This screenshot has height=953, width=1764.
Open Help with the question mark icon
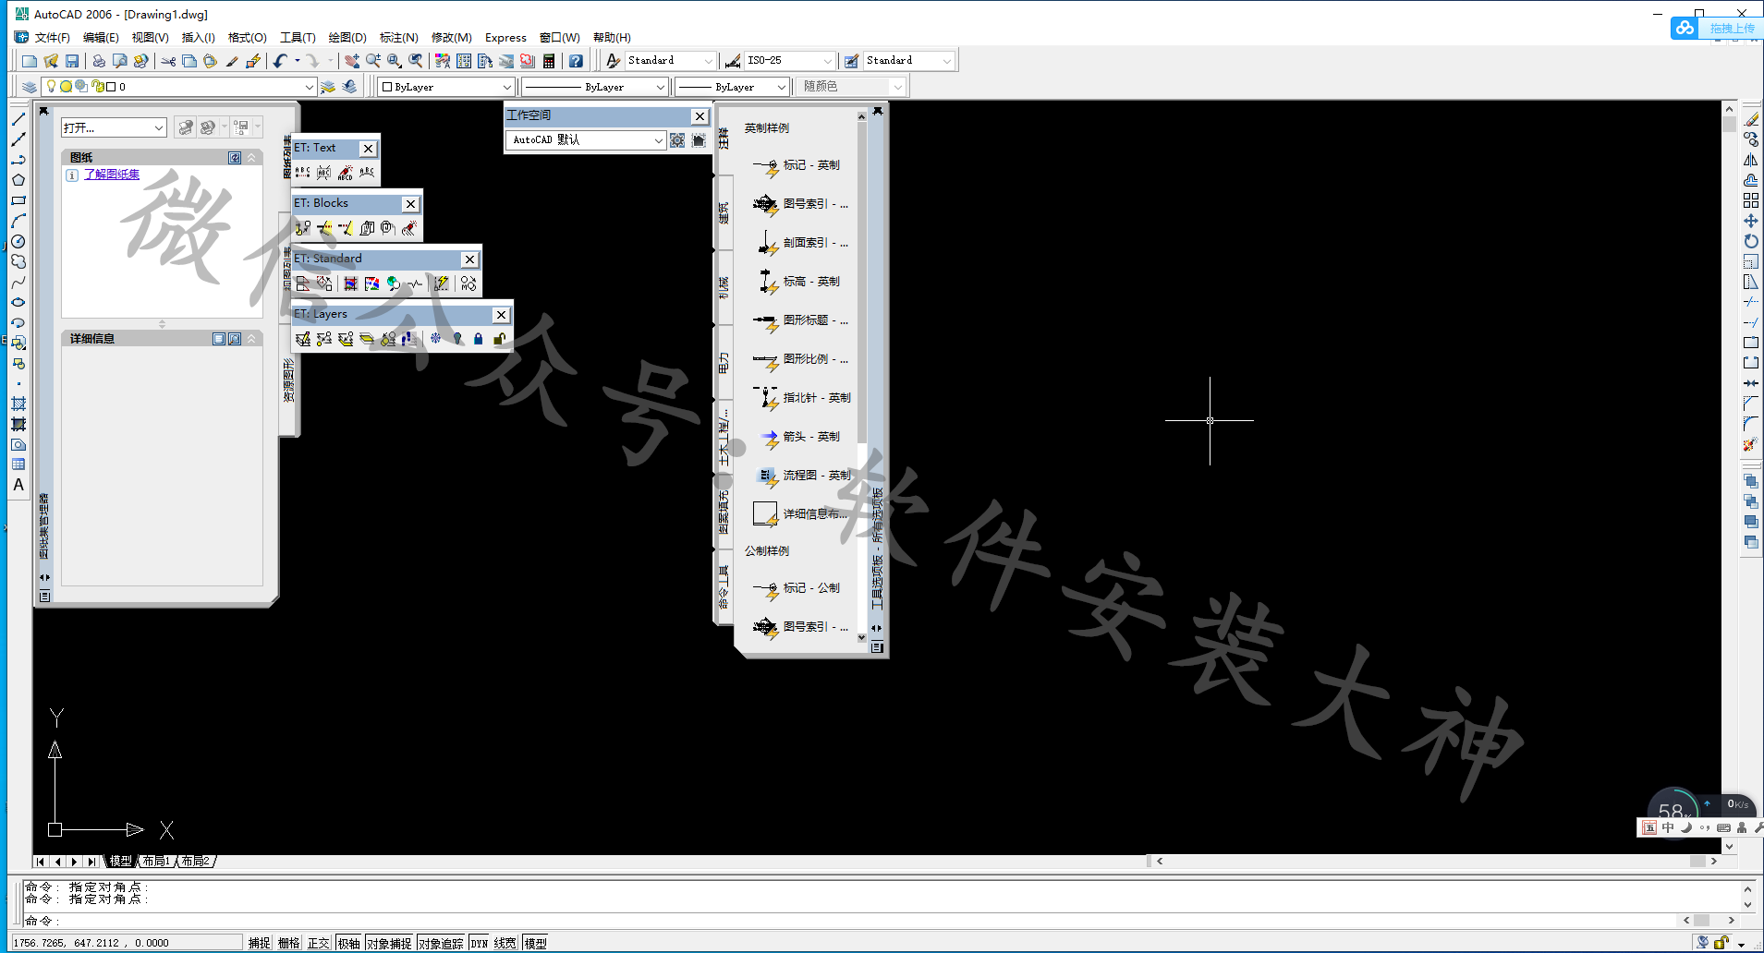[576, 61]
